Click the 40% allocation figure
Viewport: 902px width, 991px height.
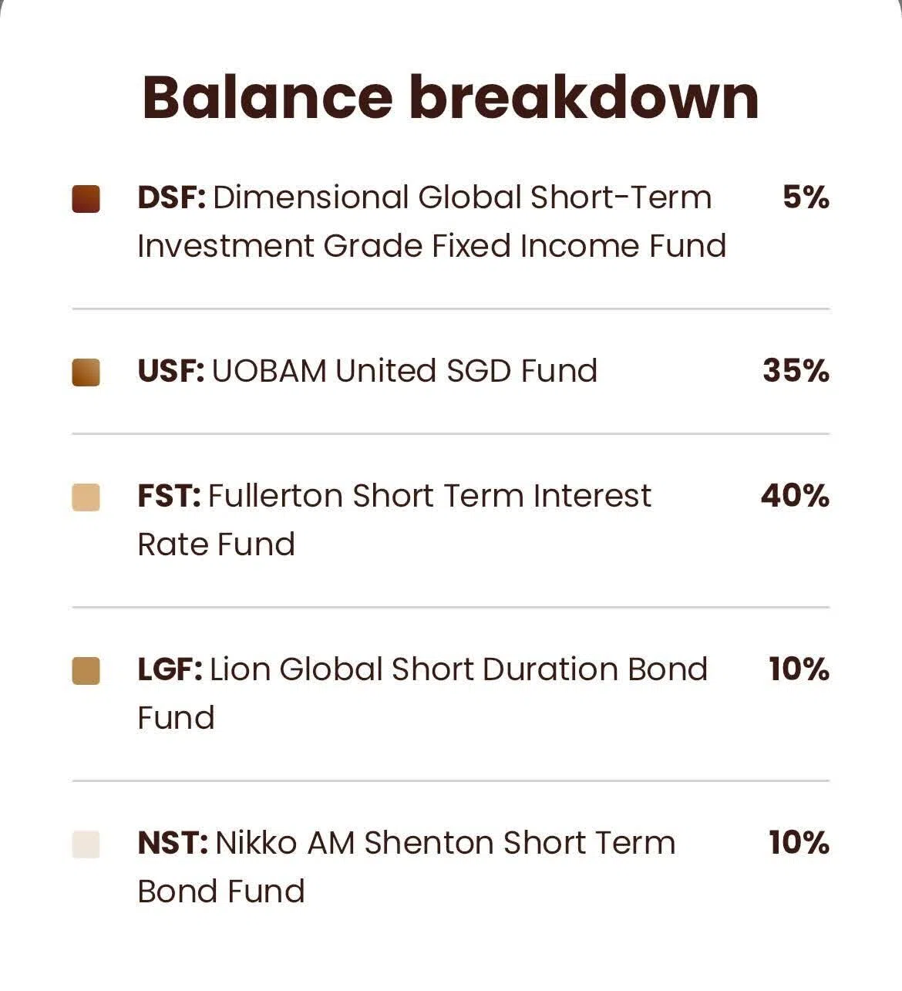tap(795, 496)
